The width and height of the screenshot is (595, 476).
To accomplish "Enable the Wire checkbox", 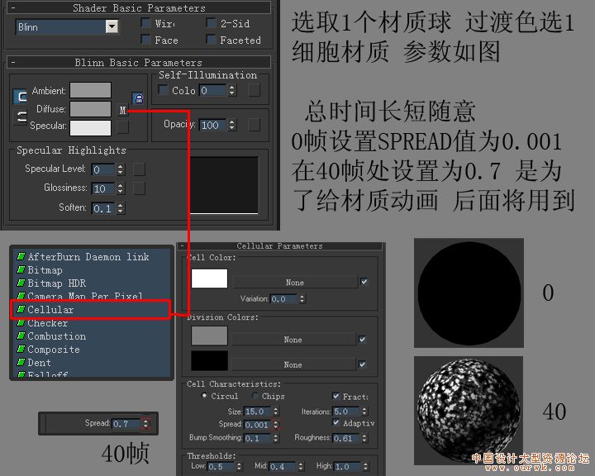I will 145,23.
